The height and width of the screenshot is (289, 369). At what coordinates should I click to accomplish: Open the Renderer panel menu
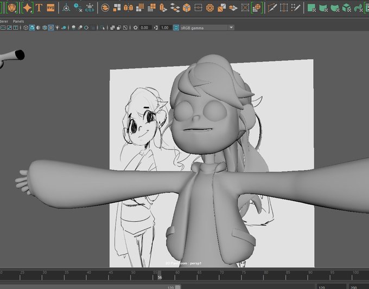[4, 21]
